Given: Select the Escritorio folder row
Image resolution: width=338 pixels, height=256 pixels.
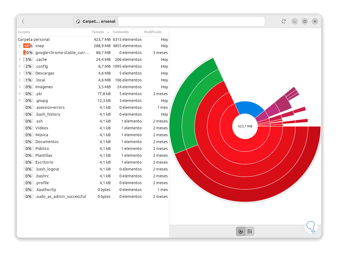Looking at the screenshot, I should [93, 162].
